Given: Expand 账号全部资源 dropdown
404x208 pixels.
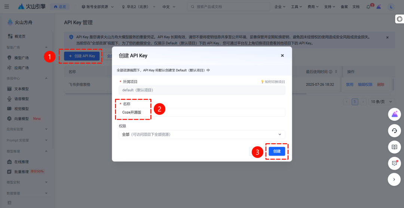Looking at the screenshot, I should (98, 7).
